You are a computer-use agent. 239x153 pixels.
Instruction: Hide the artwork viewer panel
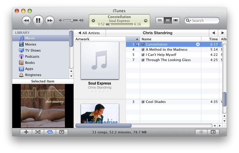(x=62, y=132)
